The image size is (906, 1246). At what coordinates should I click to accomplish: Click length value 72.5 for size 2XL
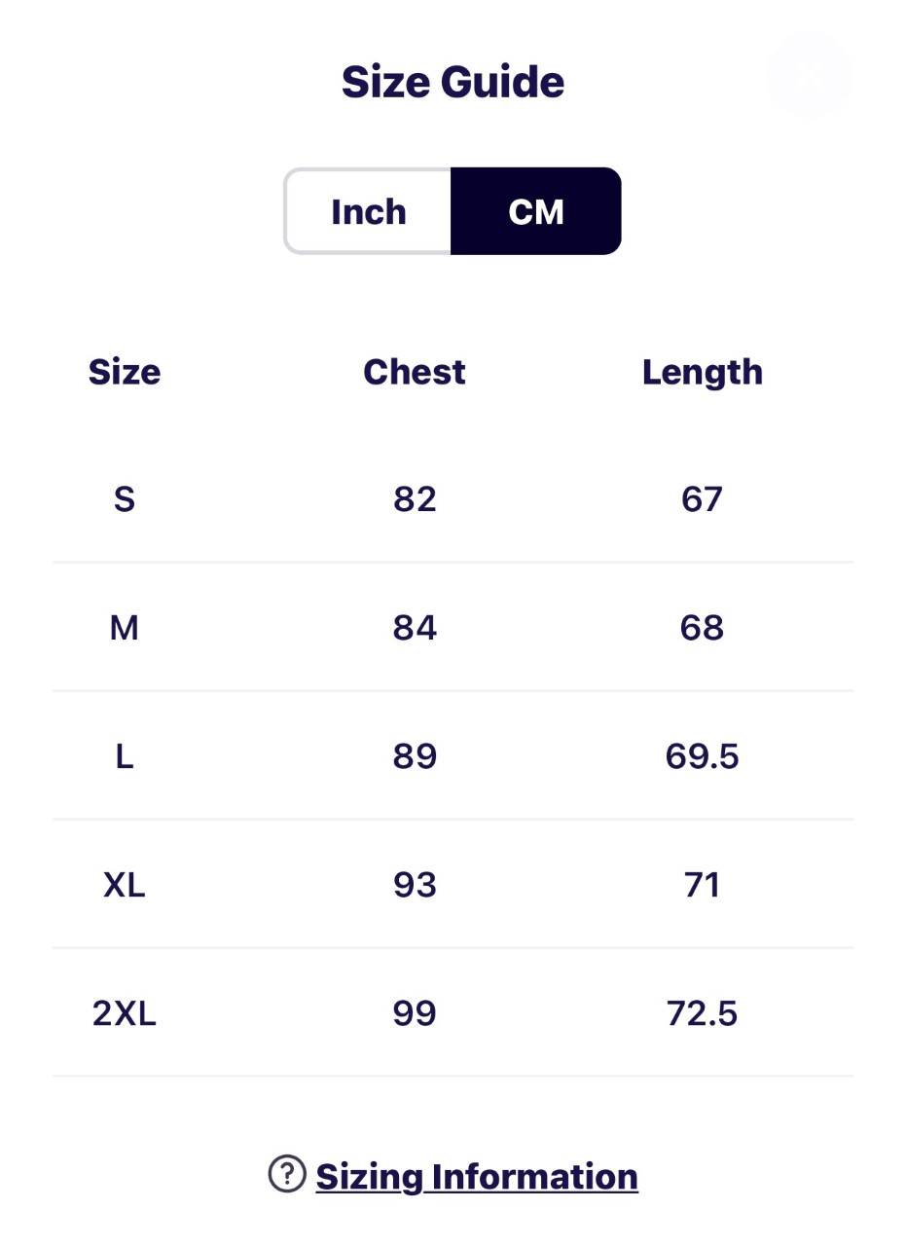click(x=702, y=1013)
